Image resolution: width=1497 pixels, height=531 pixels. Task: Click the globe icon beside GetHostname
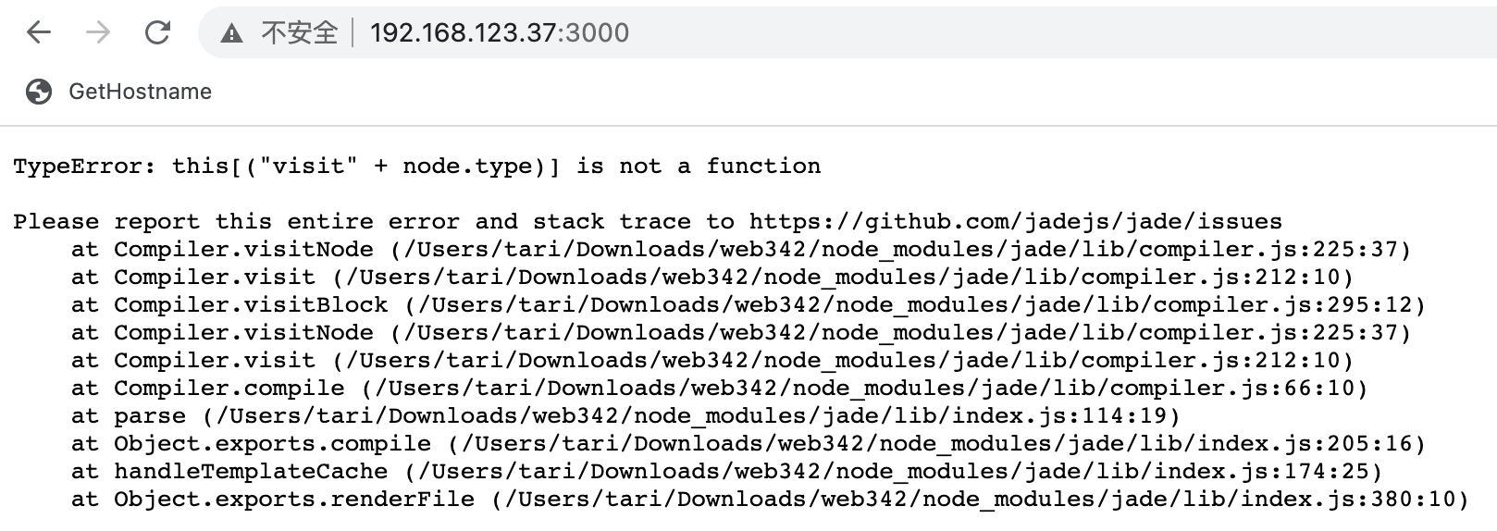[x=39, y=92]
